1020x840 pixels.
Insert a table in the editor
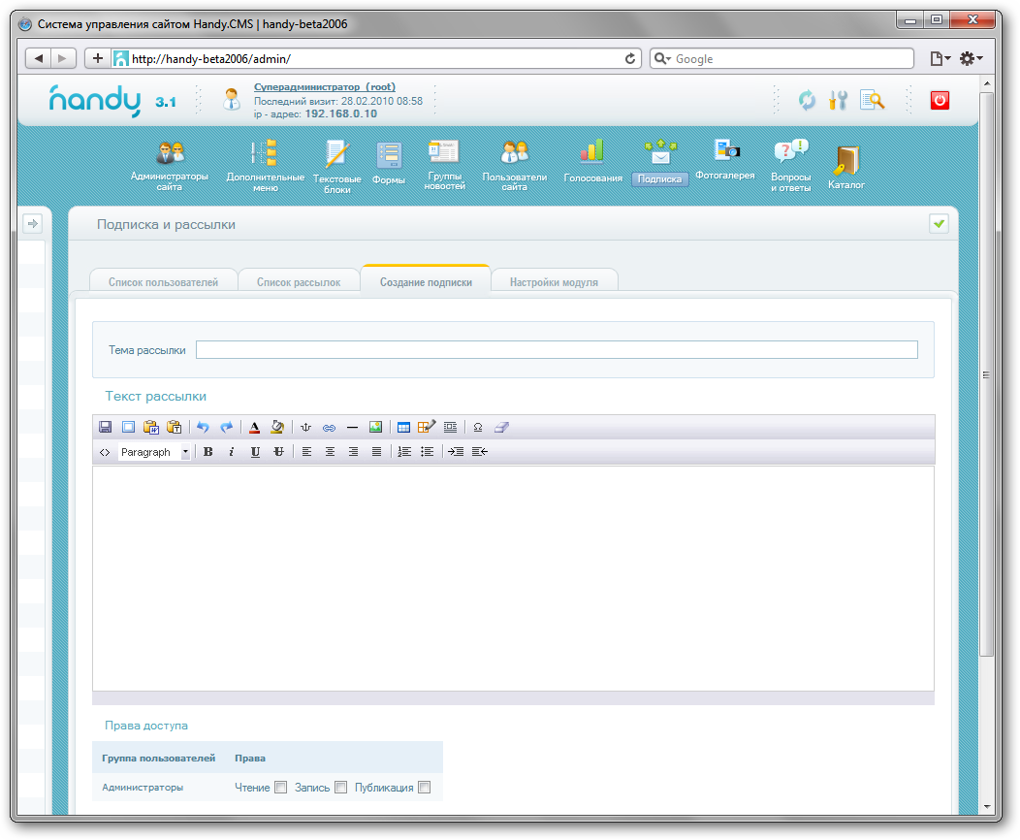(x=404, y=427)
